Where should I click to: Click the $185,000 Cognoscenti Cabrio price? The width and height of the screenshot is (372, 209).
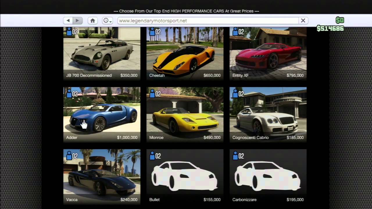(x=295, y=138)
